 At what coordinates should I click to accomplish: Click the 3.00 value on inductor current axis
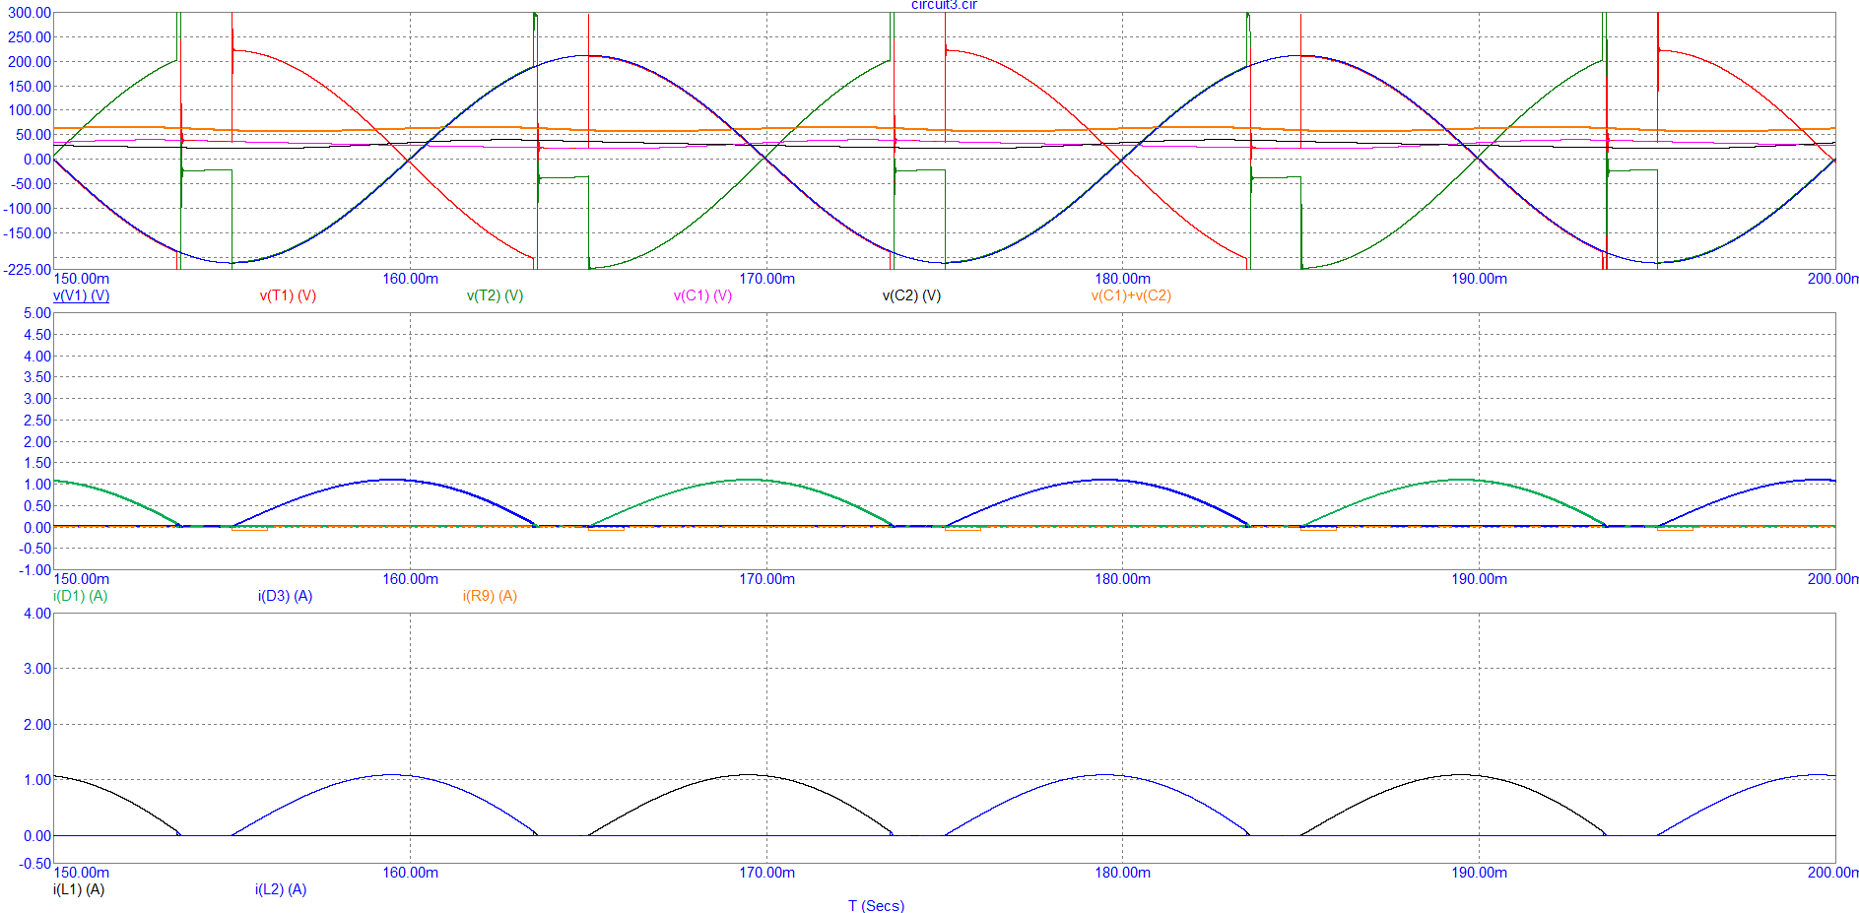coord(37,669)
